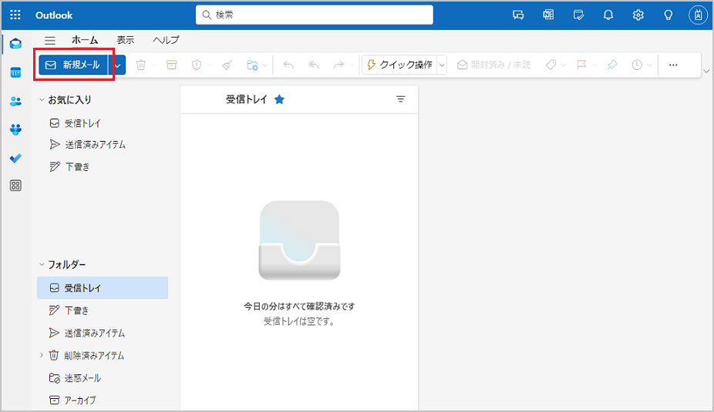Switch to the ヘルプ tab

click(x=166, y=40)
